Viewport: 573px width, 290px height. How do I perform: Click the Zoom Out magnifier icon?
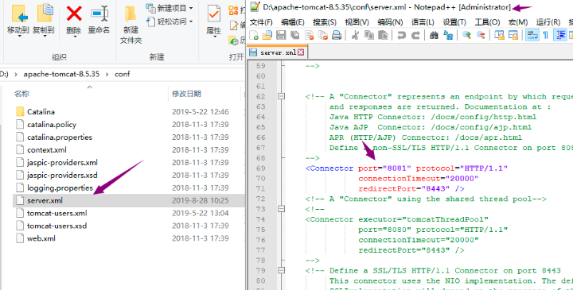pos(481,35)
